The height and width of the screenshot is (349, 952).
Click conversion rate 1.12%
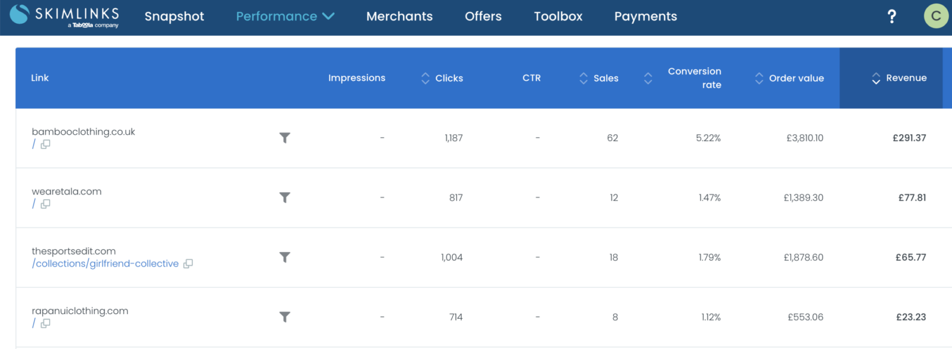[x=711, y=317]
